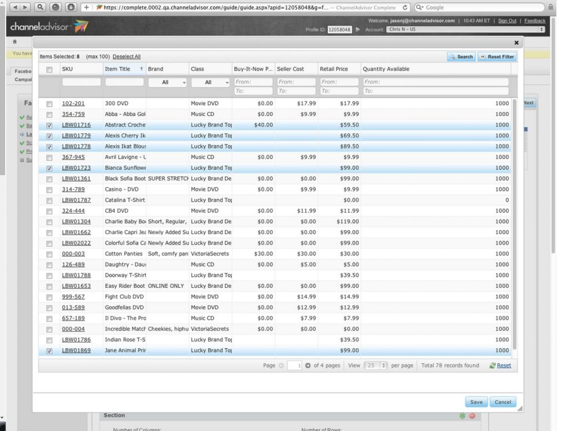Click the Sign Out link
This screenshot has width=567, height=431.
click(x=507, y=20)
